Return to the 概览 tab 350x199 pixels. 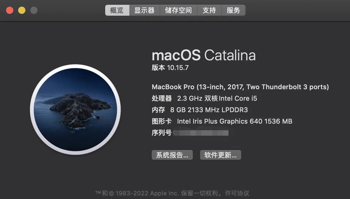pos(117,10)
